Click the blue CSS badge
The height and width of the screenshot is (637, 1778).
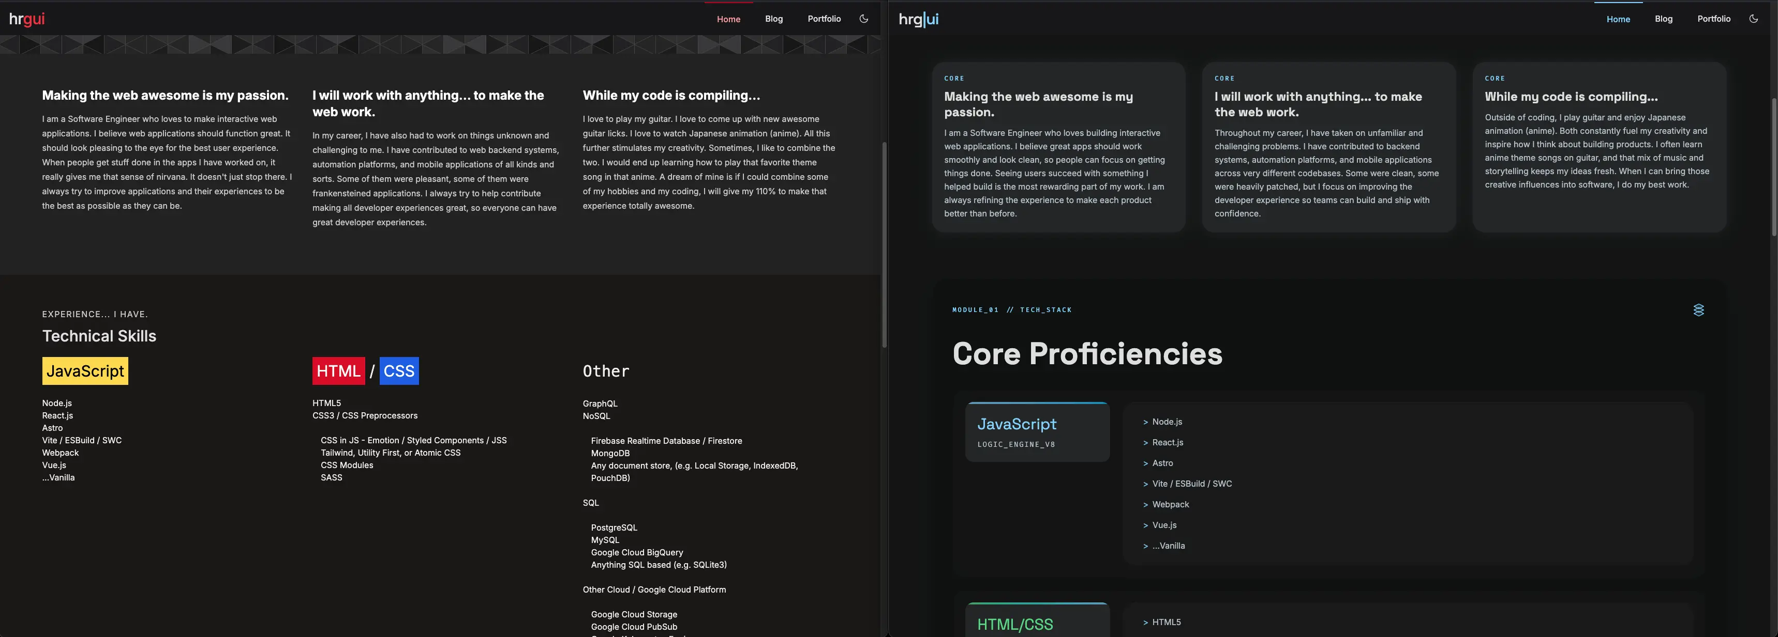[x=399, y=370]
